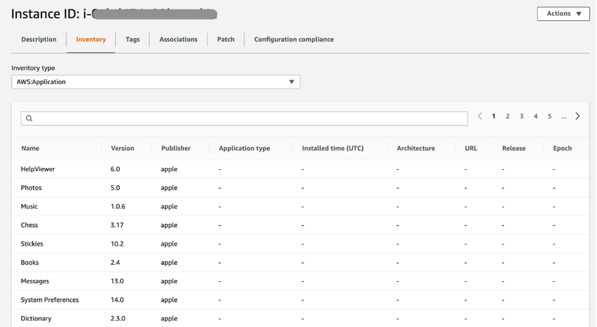The image size is (597, 327).
Task: Sort by the Name column header
Action: (x=30, y=148)
